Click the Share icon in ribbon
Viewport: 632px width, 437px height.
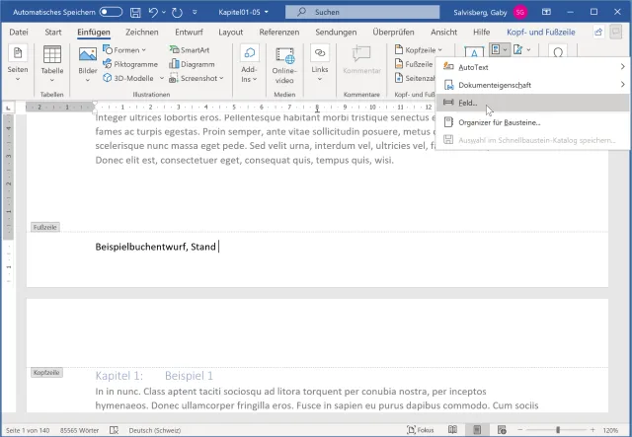598,32
